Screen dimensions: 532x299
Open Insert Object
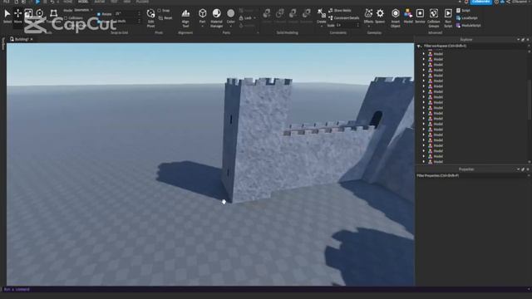click(x=396, y=18)
